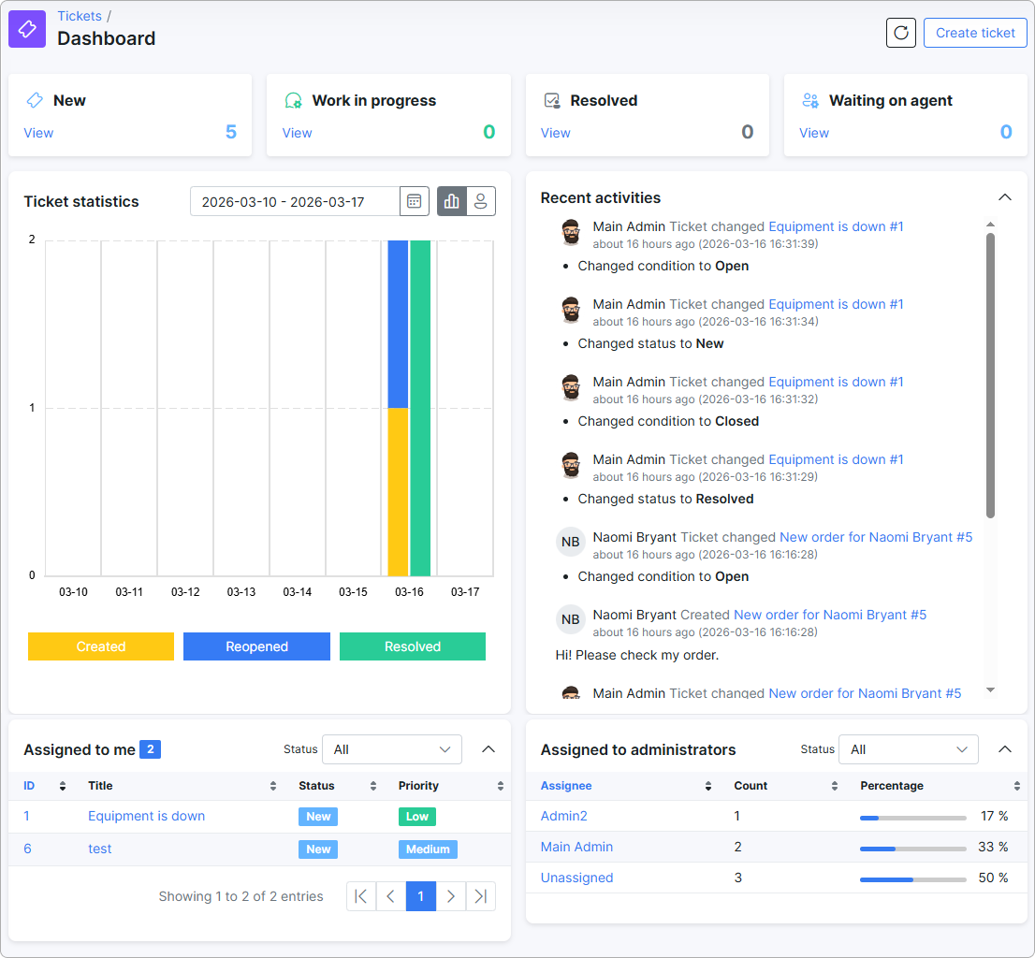This screenshot has width=1035, height=958.
Task: Go to first page of Assigned to me
Action: pos(361,896)
